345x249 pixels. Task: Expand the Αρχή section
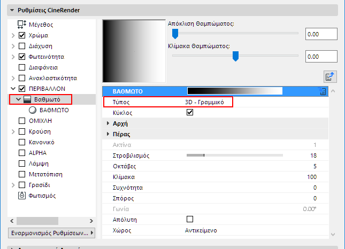108,123
